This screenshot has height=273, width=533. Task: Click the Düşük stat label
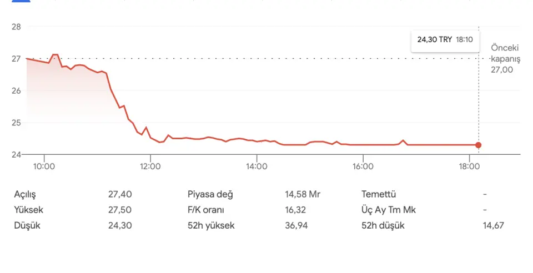coord(27,226)
